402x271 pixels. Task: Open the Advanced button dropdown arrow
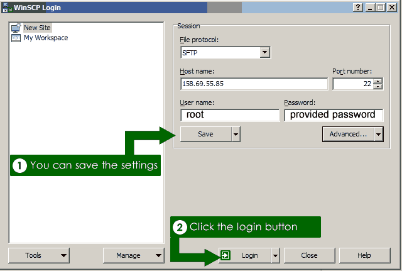[378, 134]
